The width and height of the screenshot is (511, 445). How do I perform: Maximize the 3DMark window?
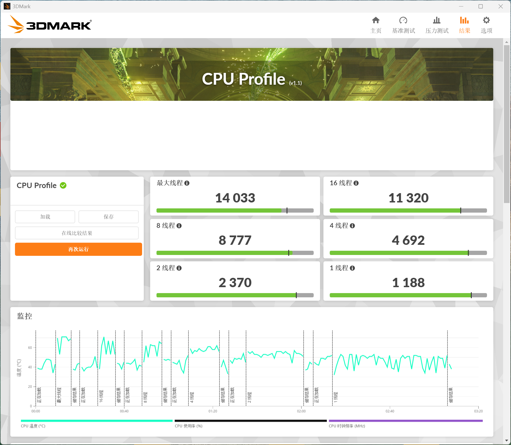coord(480,6)
